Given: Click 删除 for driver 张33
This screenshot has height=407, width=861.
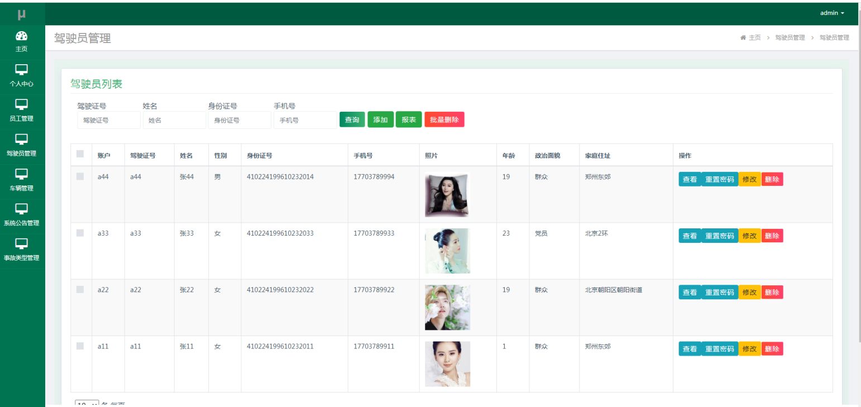Looking at the screenshot, I should point(772,236).
